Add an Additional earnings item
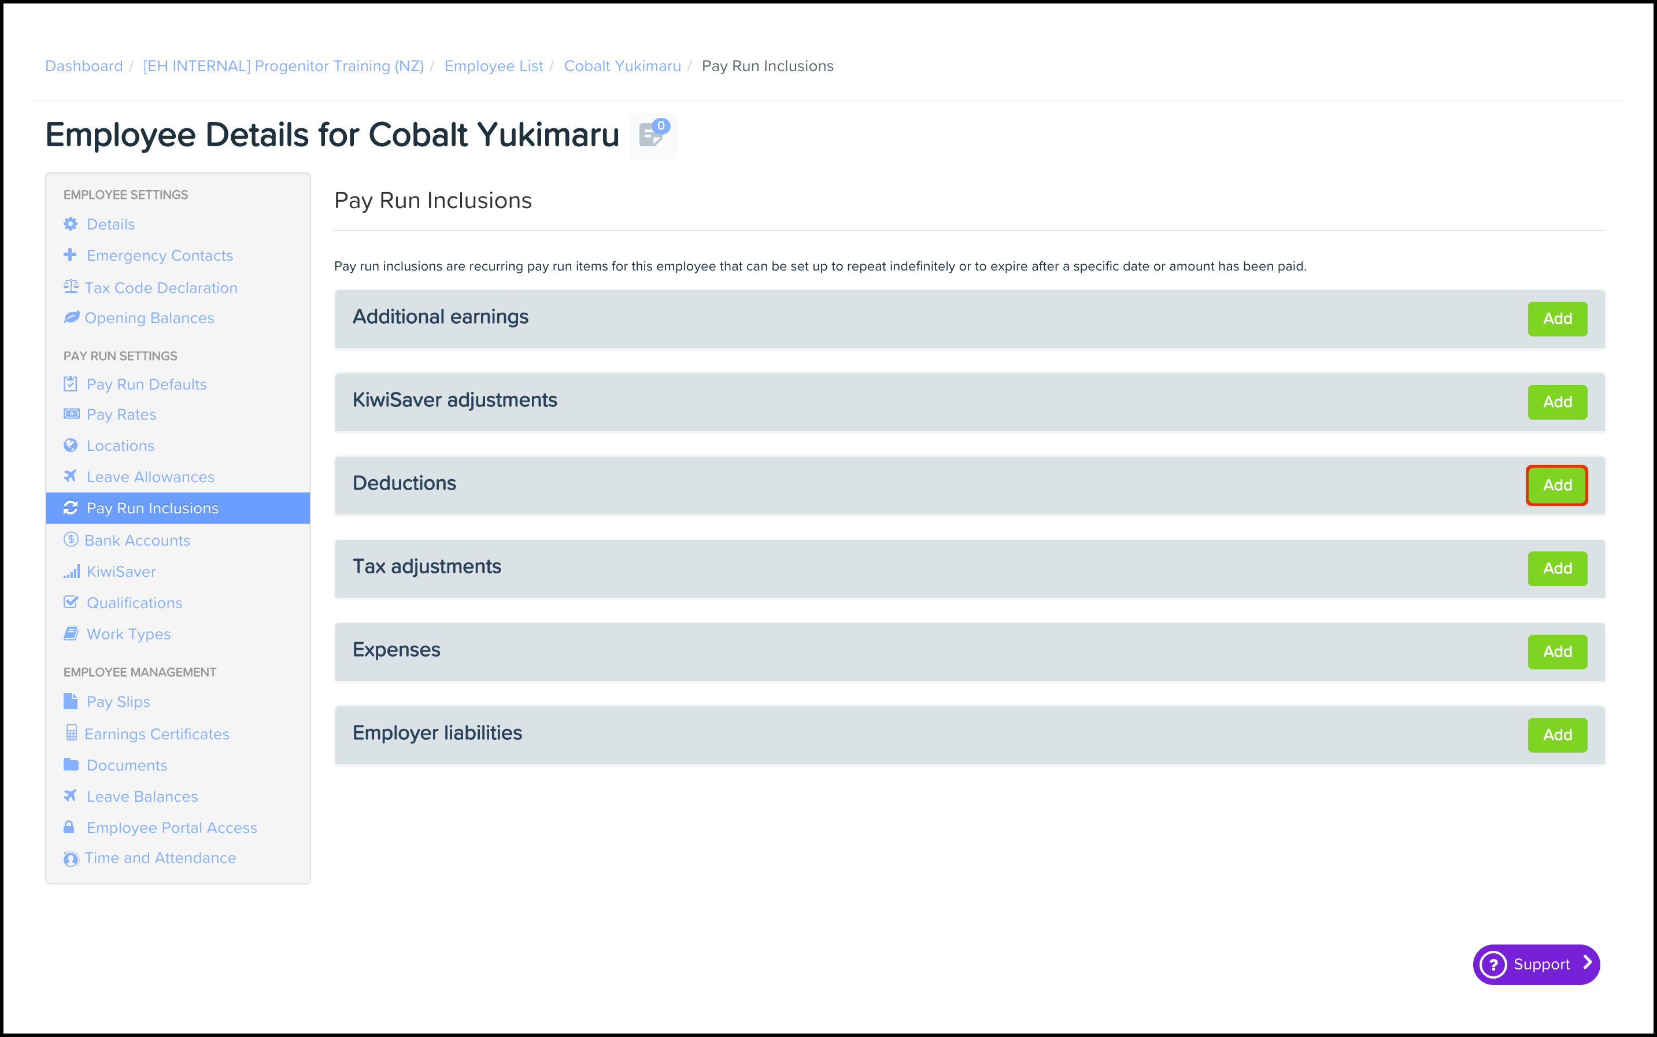This screenshot has height=1037, width=1657. coord(1557,319)
